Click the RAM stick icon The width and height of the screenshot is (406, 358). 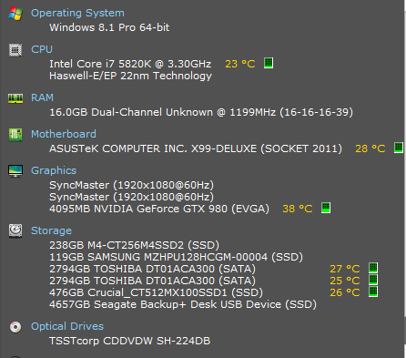pos(15,98)
